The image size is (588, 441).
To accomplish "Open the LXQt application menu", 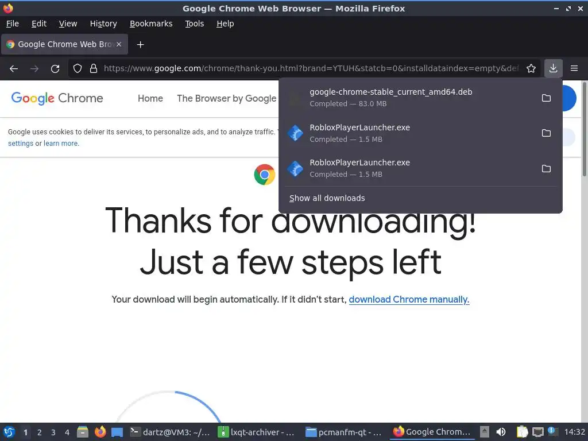I will [9, 432].
